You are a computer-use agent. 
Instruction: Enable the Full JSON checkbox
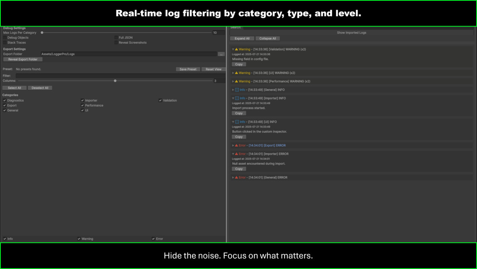(116, 37)
